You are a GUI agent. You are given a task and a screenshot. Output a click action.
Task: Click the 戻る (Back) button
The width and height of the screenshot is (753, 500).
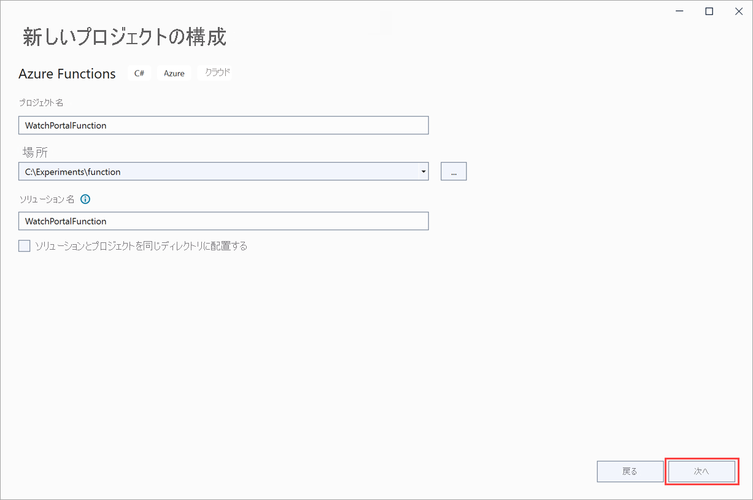click(630, 471)
